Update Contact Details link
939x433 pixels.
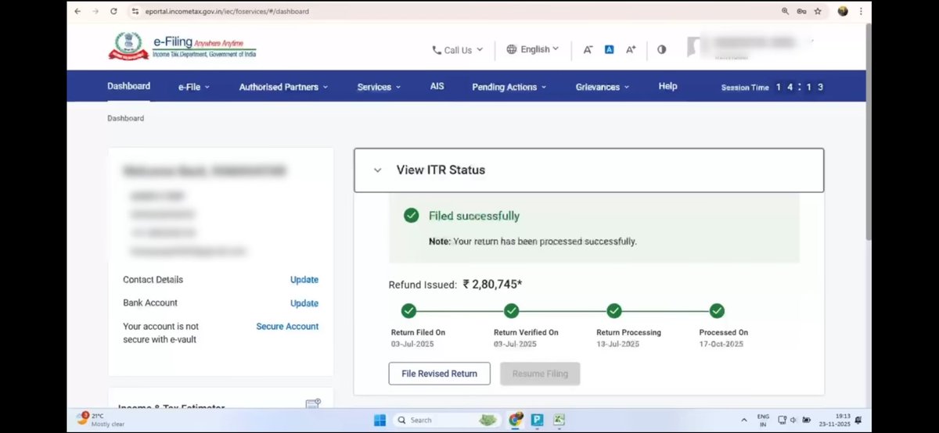(304, 280)
